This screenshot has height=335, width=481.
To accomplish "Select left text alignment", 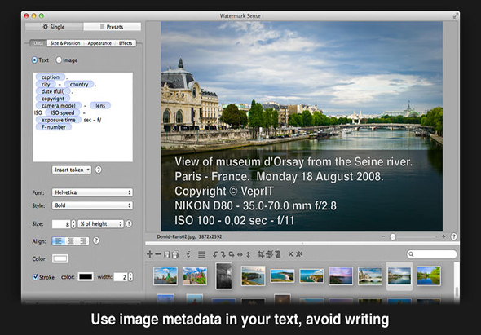I will tap(58, 241).
